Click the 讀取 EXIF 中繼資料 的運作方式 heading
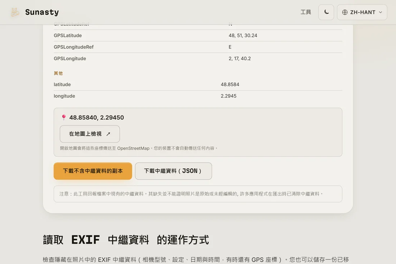 coord(126,240)
